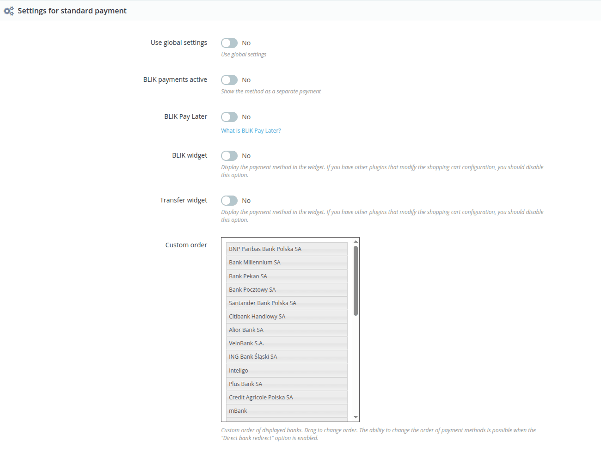Screen dimensions: 601x453
Task: Pick Credit Agricole Polska SA entry
Action: 287,398
